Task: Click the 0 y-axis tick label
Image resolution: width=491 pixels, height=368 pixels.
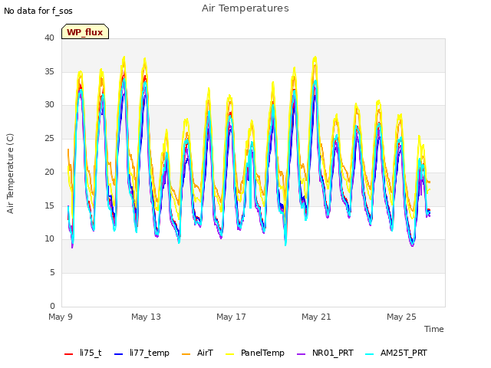Action: [x=52, y=306]
